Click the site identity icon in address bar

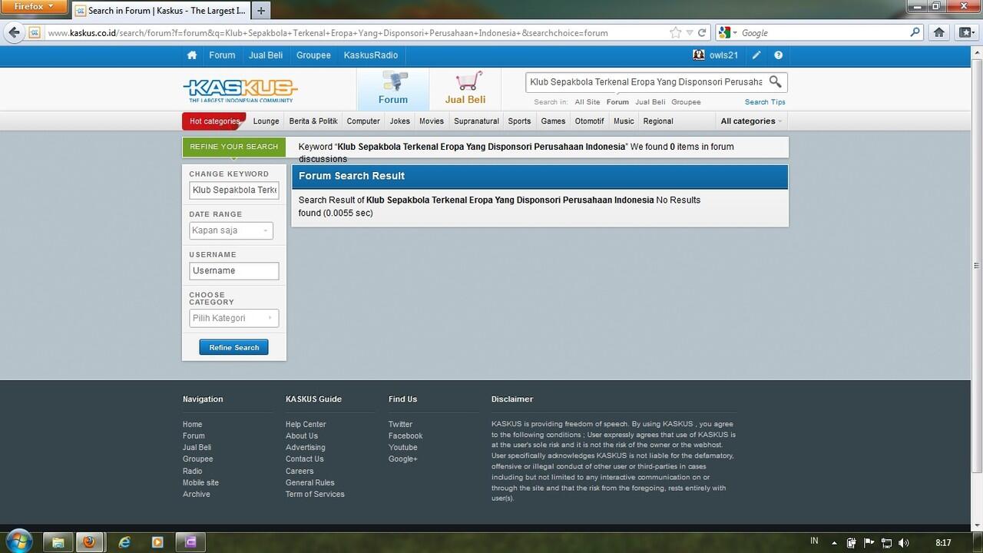pos(35,32)
